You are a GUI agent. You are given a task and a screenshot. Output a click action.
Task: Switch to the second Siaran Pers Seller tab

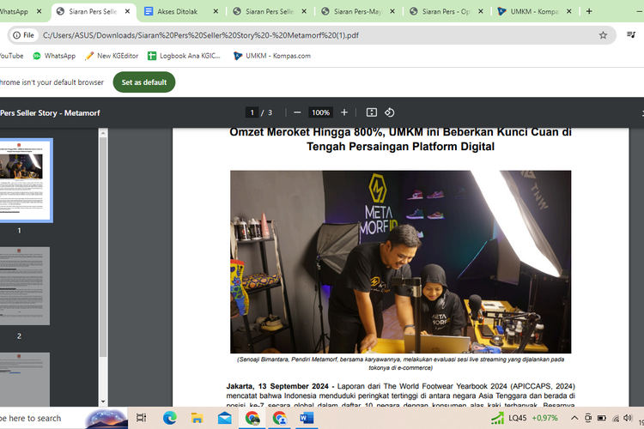pyautogui.click(x=269, y=11)
